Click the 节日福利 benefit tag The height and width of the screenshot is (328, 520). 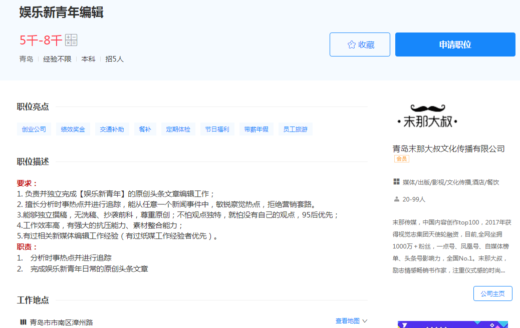coord(217,129)
